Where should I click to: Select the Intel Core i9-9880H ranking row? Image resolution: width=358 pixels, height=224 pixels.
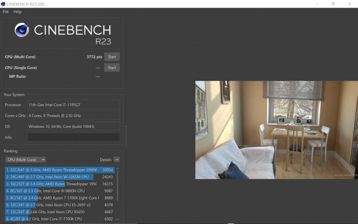(x=51, y=191)
